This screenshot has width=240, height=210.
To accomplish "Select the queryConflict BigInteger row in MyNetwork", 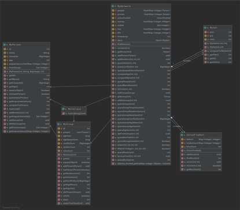I will click(x=141, y=67).
